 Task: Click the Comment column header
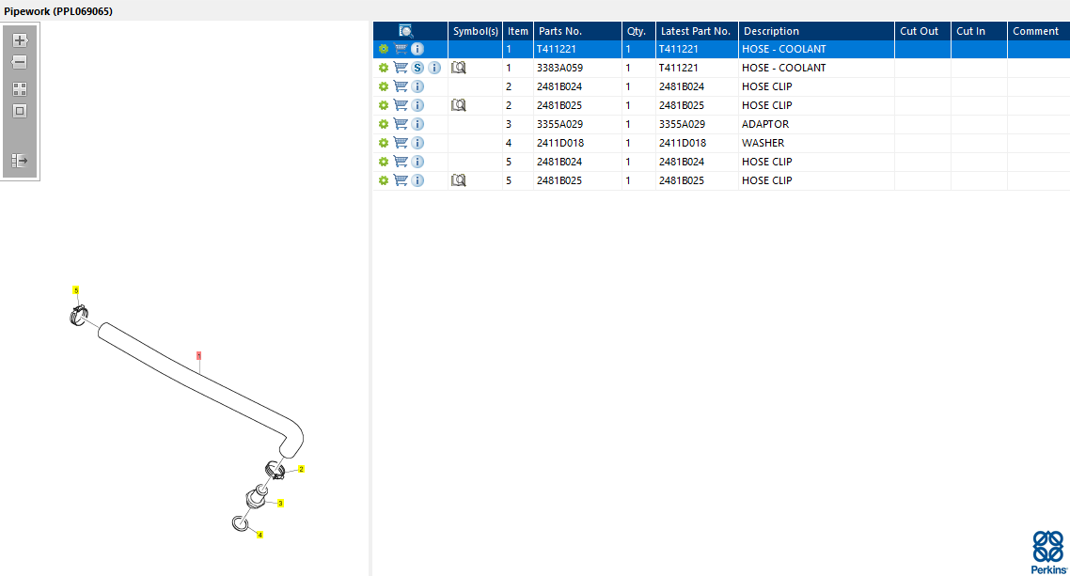point(1039,31)
